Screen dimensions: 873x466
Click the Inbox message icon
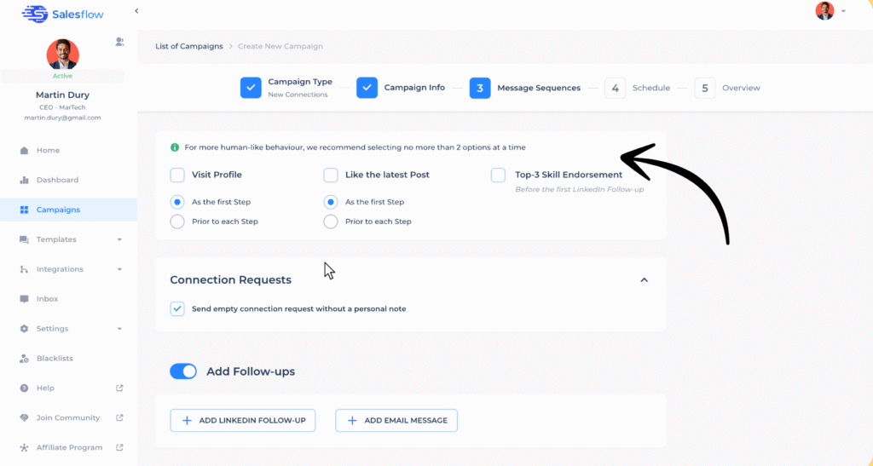coord(24,299)
